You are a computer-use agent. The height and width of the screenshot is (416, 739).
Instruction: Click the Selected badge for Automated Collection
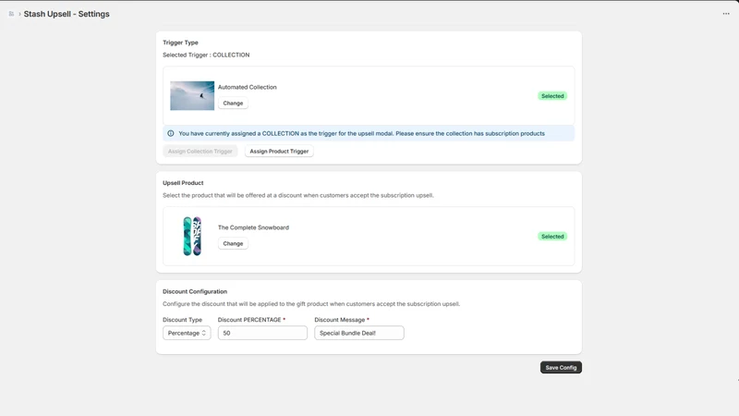[552, 96]
